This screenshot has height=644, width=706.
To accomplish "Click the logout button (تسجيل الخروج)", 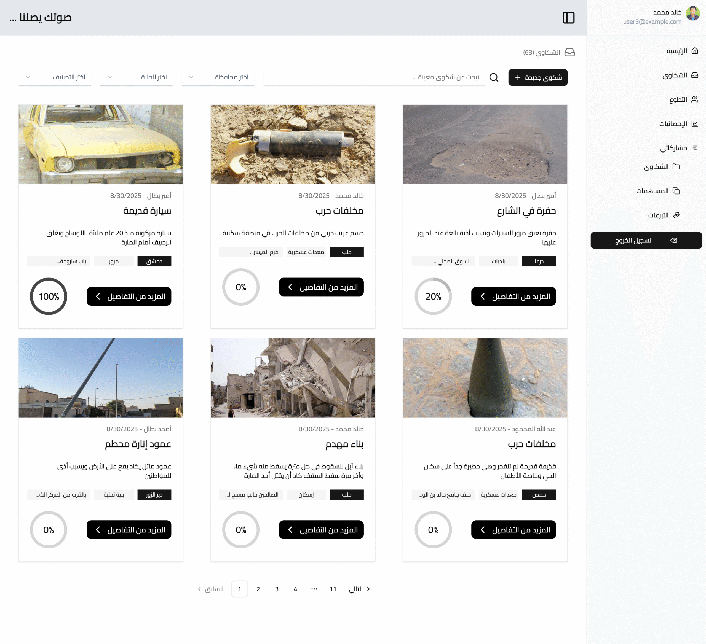I will 646,241.
